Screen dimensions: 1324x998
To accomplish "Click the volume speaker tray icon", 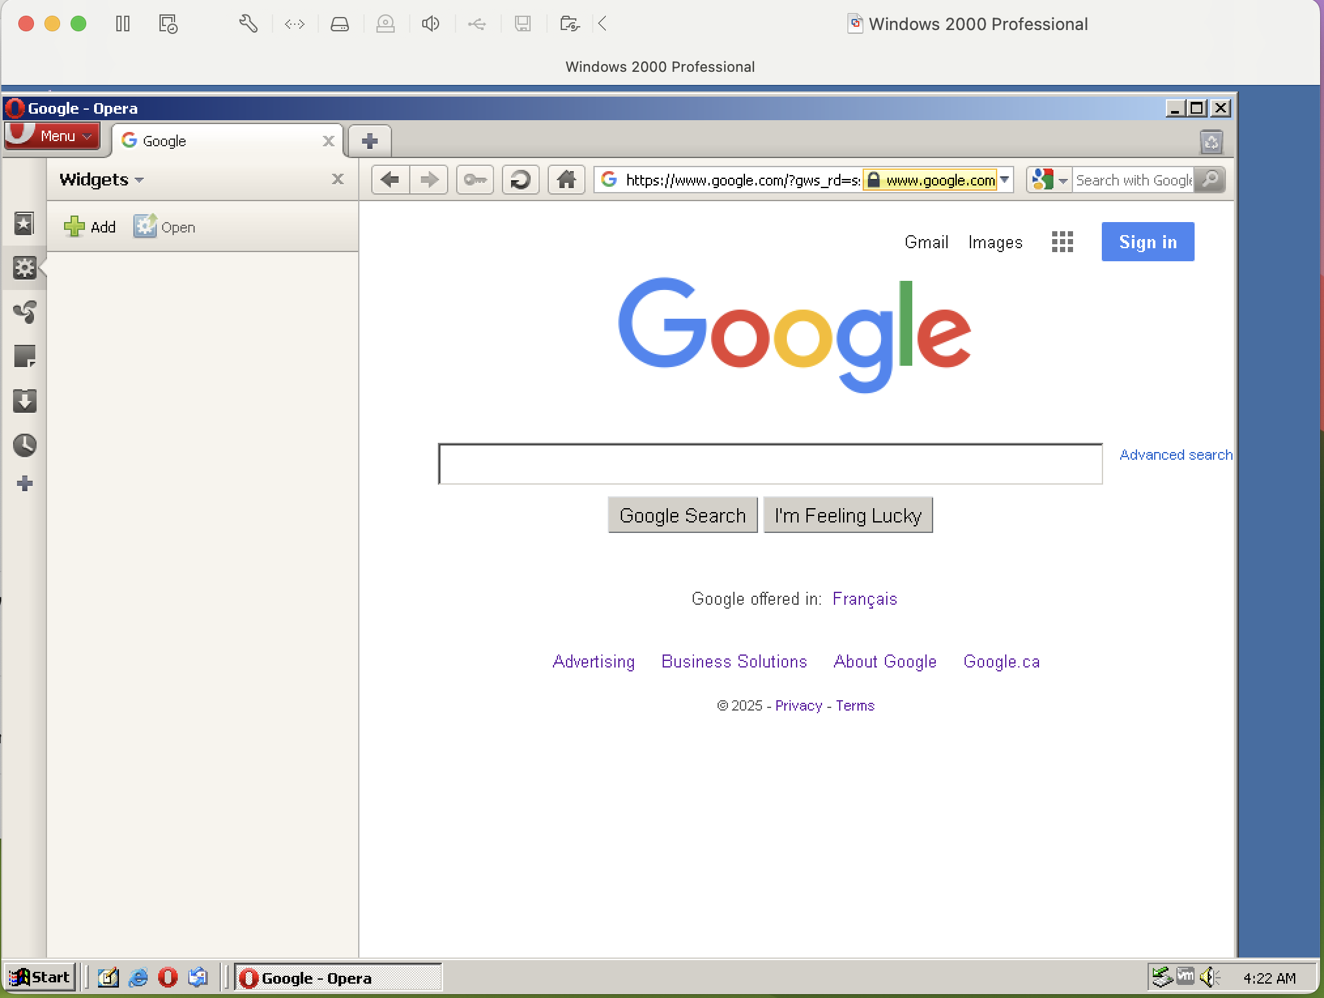I will (1210, 977).
